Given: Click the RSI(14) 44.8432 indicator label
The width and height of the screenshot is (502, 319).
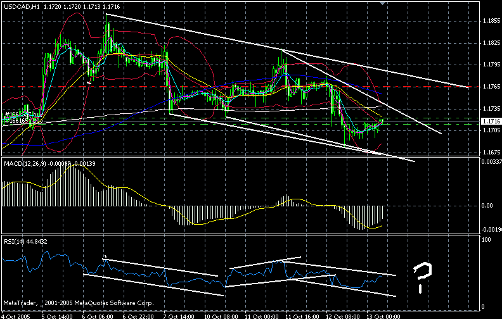Looking at the screenshot, I should point(25,242).
